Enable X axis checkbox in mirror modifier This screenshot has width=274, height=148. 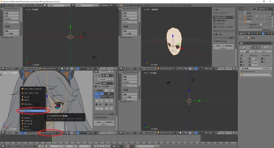click(241, 59)
